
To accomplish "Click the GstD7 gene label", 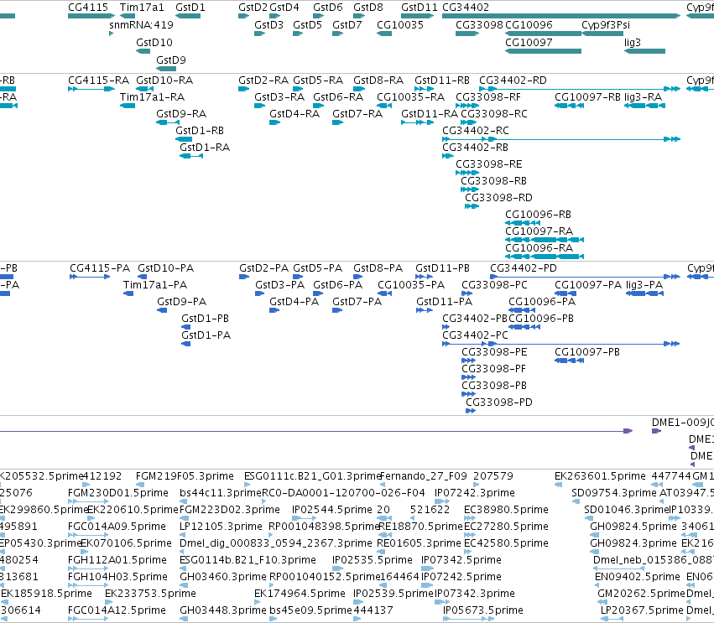I will tap(347, 24).
